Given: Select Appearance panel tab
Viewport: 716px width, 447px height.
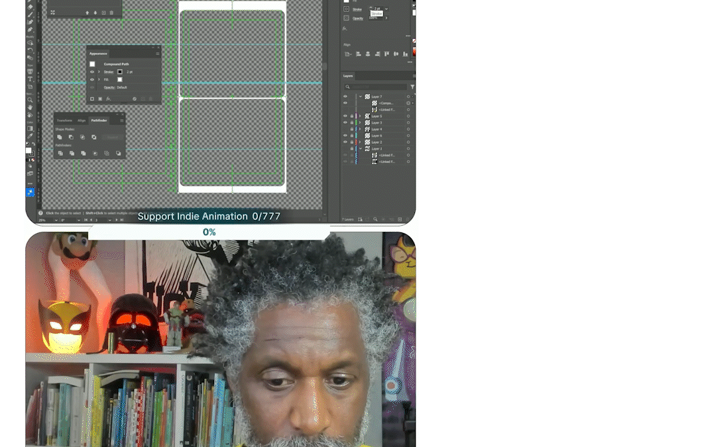Looking at the screenshot, I should [x=98, y=54].
